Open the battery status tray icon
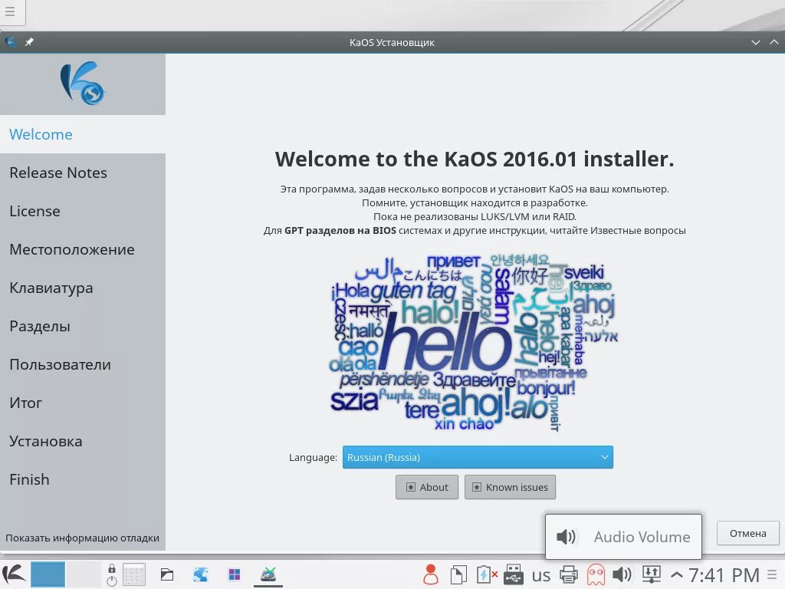 point(486,574)
